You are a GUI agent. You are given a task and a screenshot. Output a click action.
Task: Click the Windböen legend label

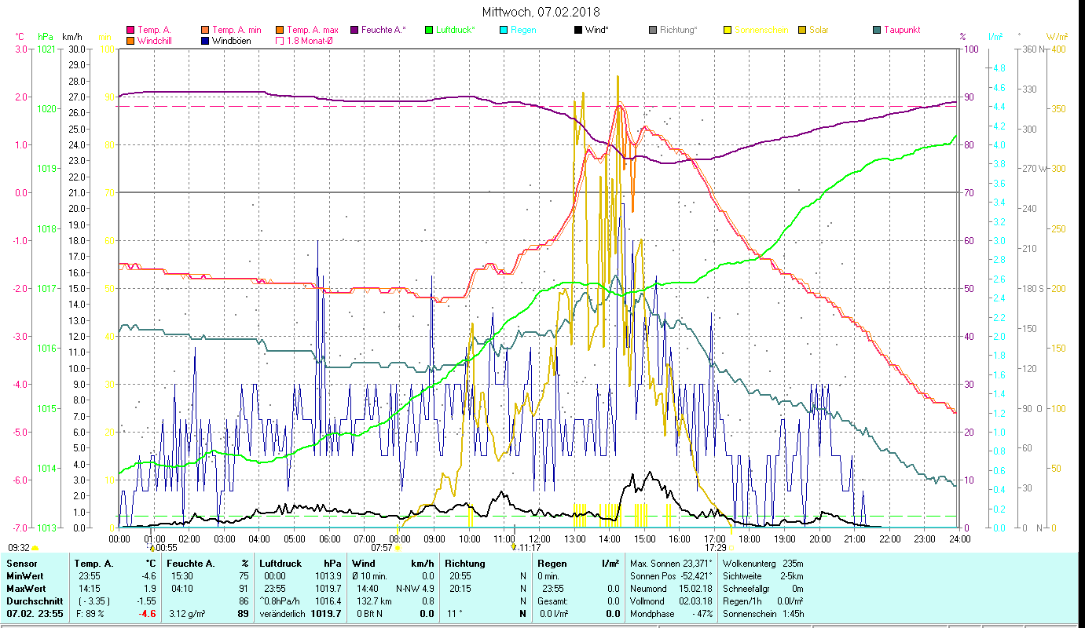[x=232, y=41]
